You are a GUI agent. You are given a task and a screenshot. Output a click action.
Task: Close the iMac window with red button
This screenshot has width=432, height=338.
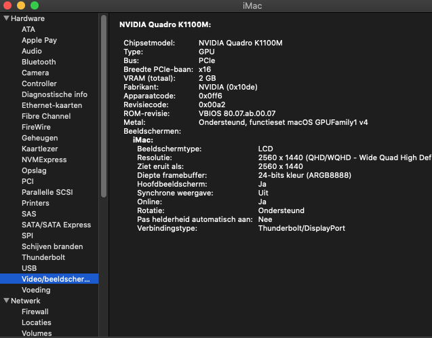pos(7,5)
